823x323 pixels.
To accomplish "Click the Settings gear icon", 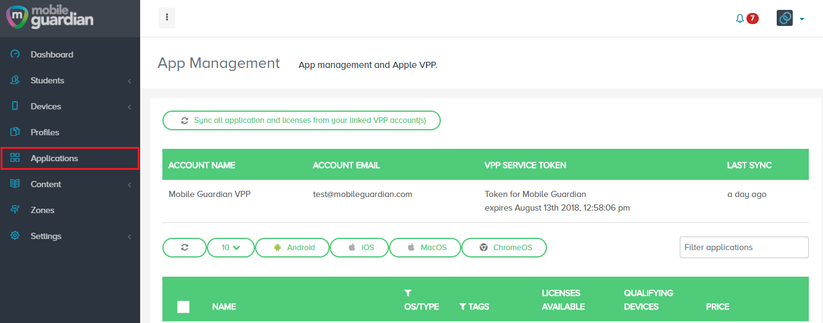I will [x=15, y=236].
